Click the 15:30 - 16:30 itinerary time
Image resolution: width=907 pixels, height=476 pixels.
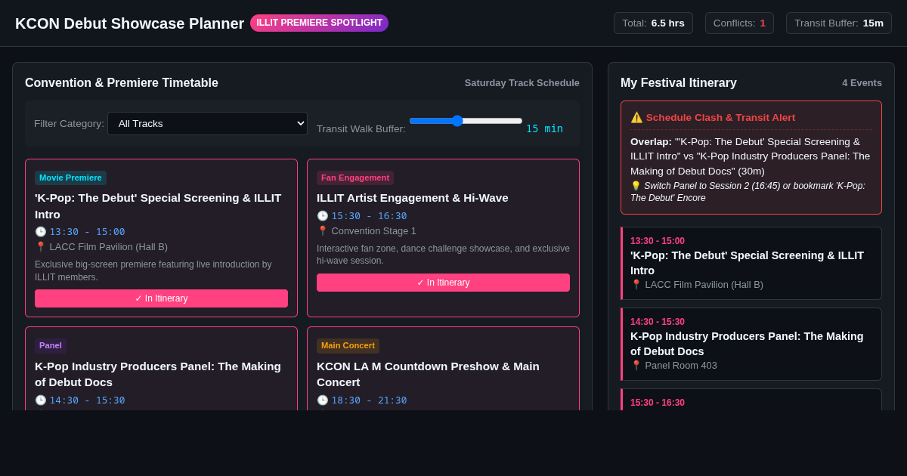(x=658, y=403)
